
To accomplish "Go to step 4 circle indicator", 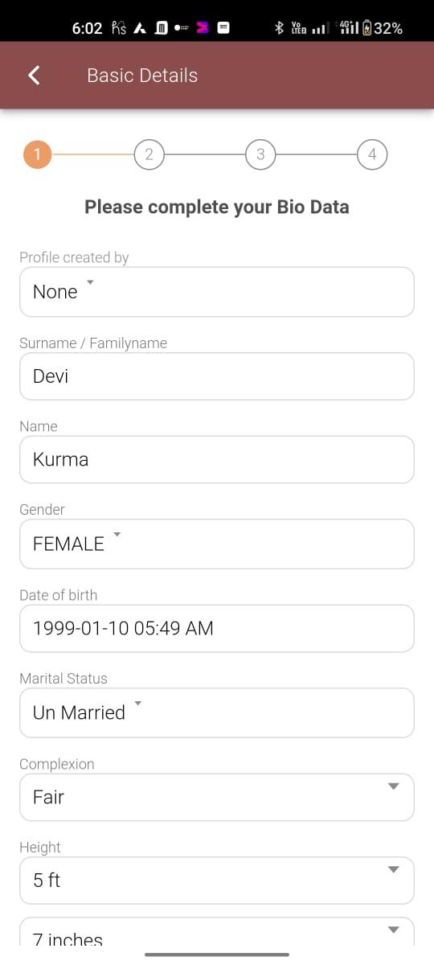I will (372, 154).
